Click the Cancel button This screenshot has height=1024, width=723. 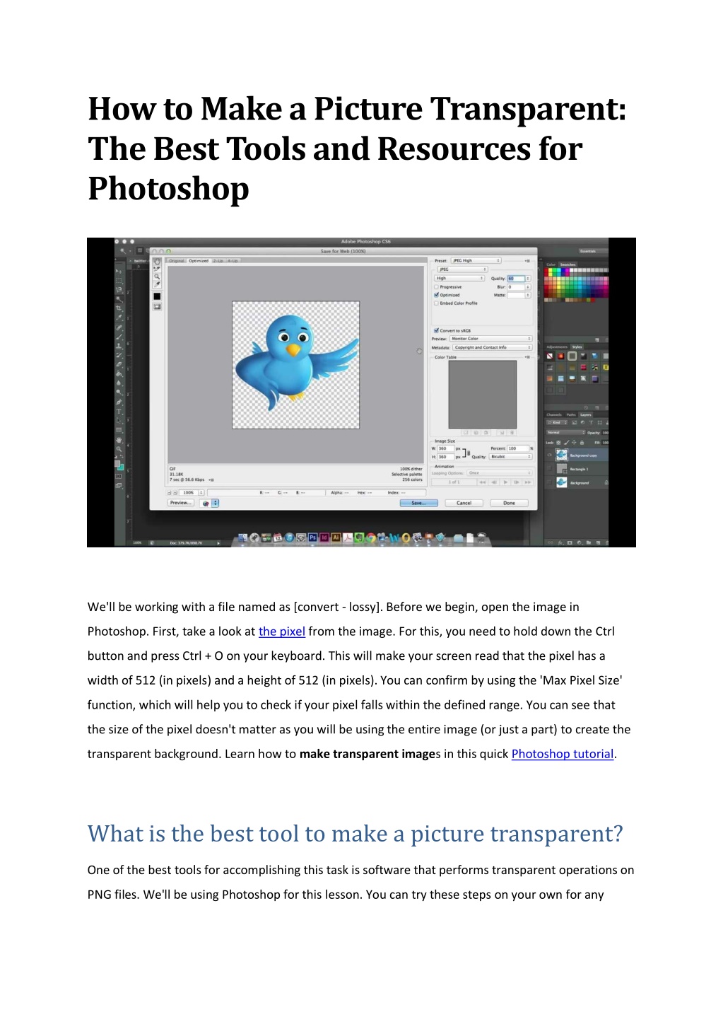point(464,504)
